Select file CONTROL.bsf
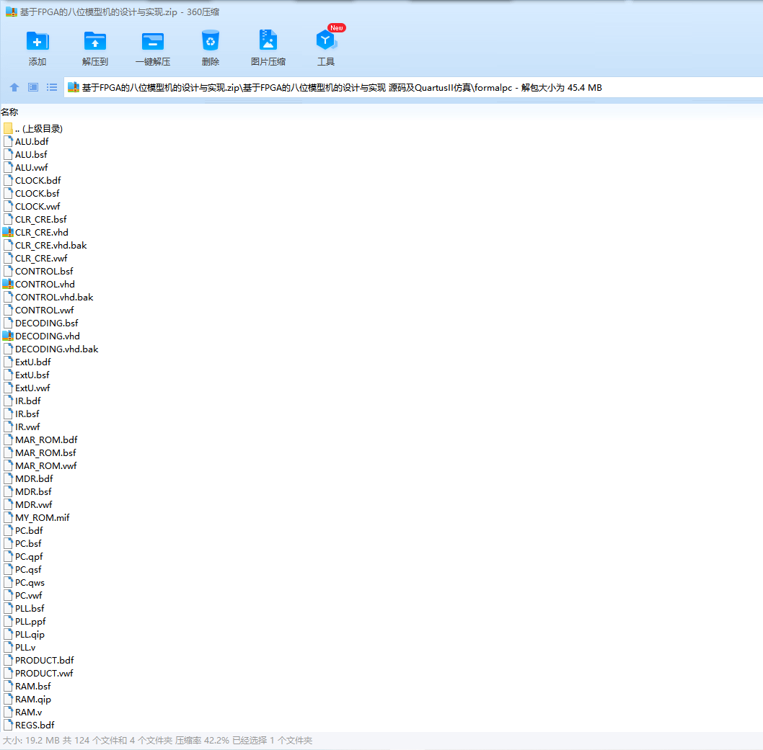 click(38, 271)
